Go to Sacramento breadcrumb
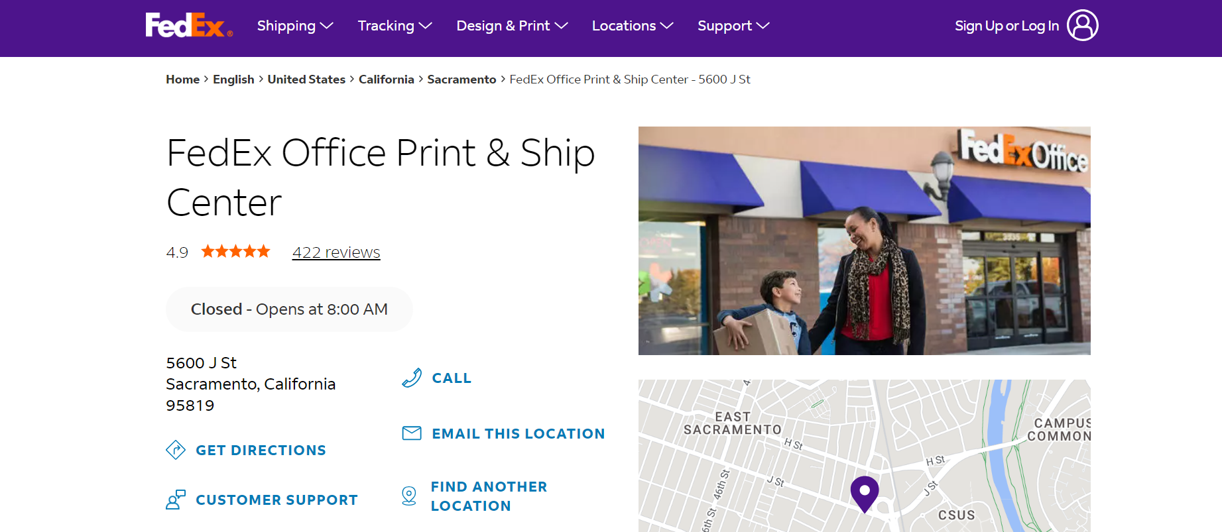Viewport: 1222px width, 532px height. tap(461, 80)
